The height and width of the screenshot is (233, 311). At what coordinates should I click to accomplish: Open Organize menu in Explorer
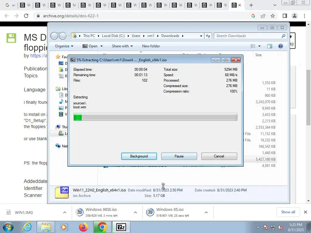coord(64,46)
